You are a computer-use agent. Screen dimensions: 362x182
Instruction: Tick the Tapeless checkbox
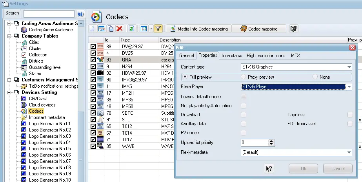point(350,115)
